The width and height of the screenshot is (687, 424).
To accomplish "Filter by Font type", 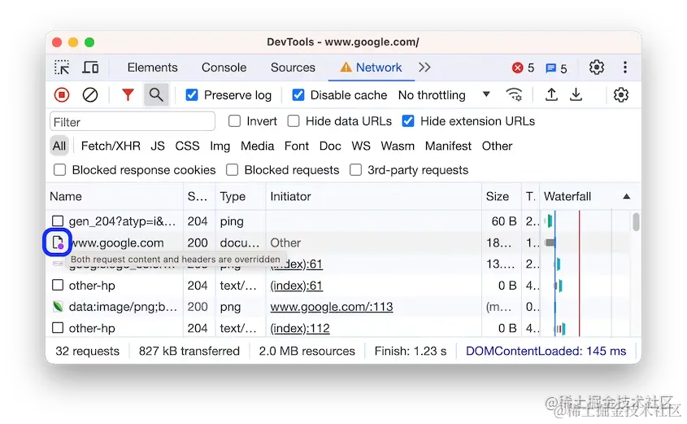I will click(x=297, y=146).
